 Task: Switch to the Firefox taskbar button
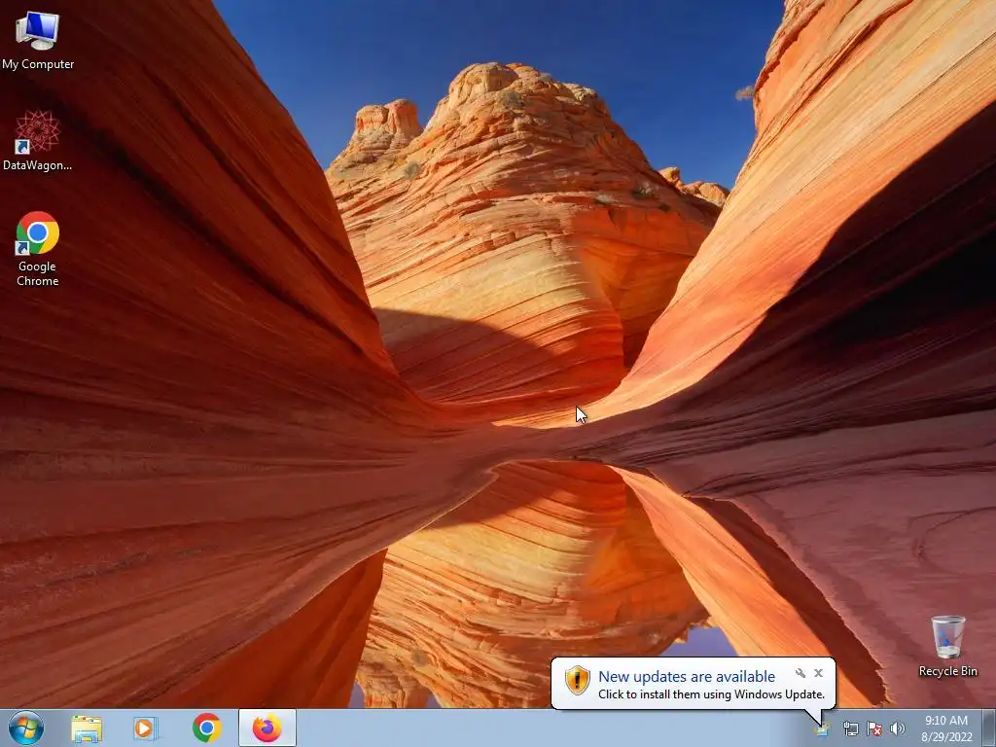point(267,728)
